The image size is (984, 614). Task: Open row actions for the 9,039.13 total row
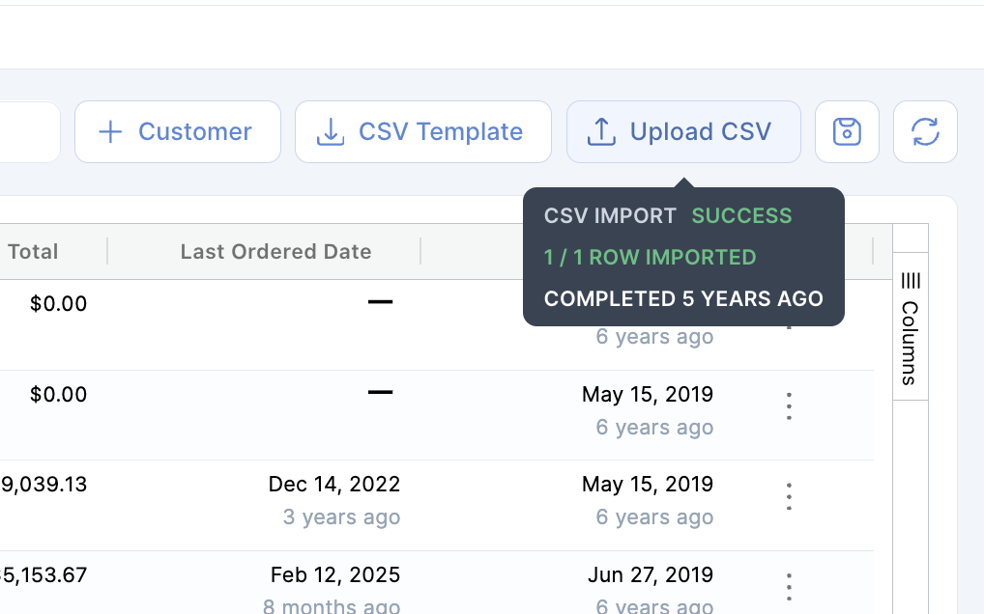pos(790,496)
